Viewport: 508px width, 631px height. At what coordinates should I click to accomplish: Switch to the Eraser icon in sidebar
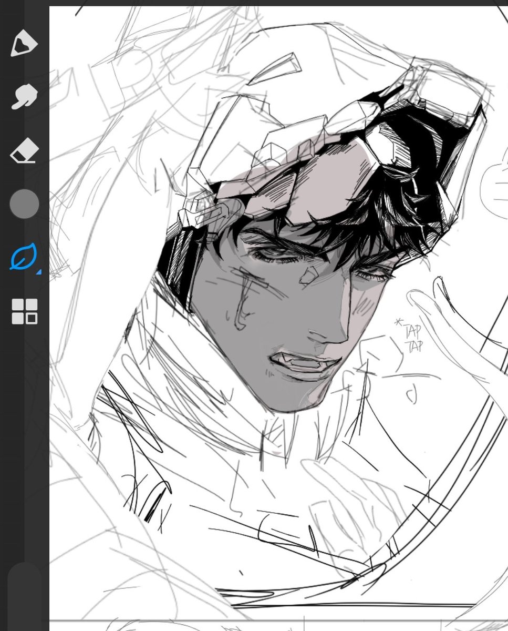point(25,151)
